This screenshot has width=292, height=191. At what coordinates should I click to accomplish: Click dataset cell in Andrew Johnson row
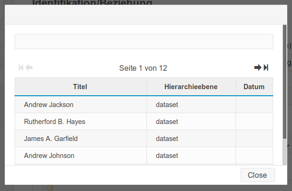[x=191, y=156]
